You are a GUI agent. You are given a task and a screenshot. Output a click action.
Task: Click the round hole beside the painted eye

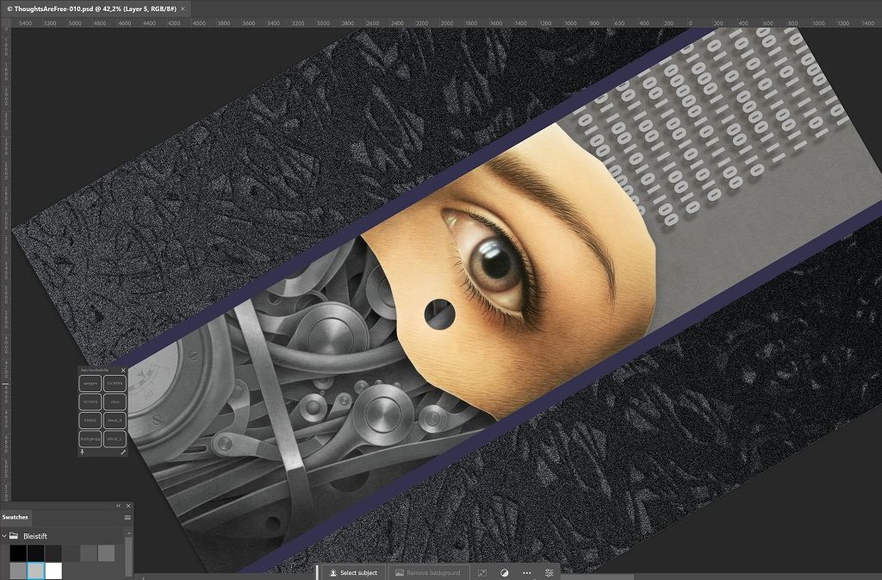tap(439, 315)
